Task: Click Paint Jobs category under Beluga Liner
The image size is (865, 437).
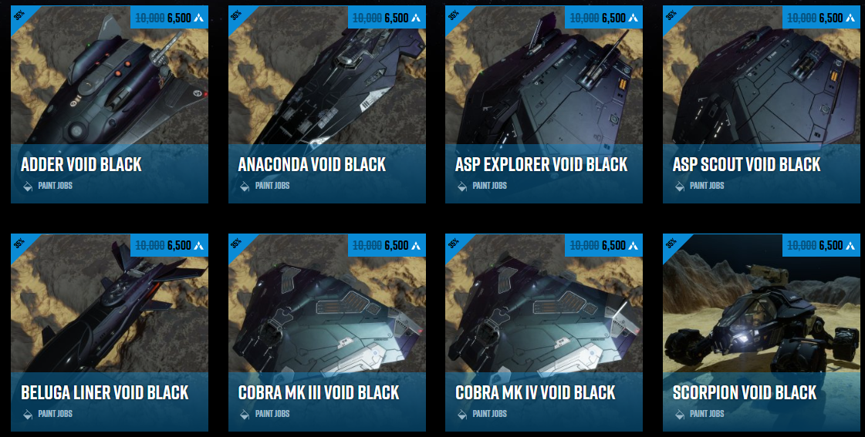Action: [55, 414]
